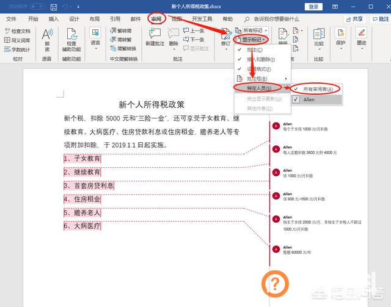Image resolution: width=391 pixels, height=307 pixels.
Task: Switch to the 引用 tab
Action: 115,19
